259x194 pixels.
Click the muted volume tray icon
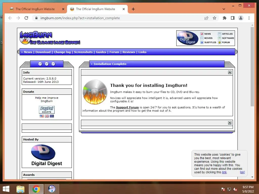(235, 189)
